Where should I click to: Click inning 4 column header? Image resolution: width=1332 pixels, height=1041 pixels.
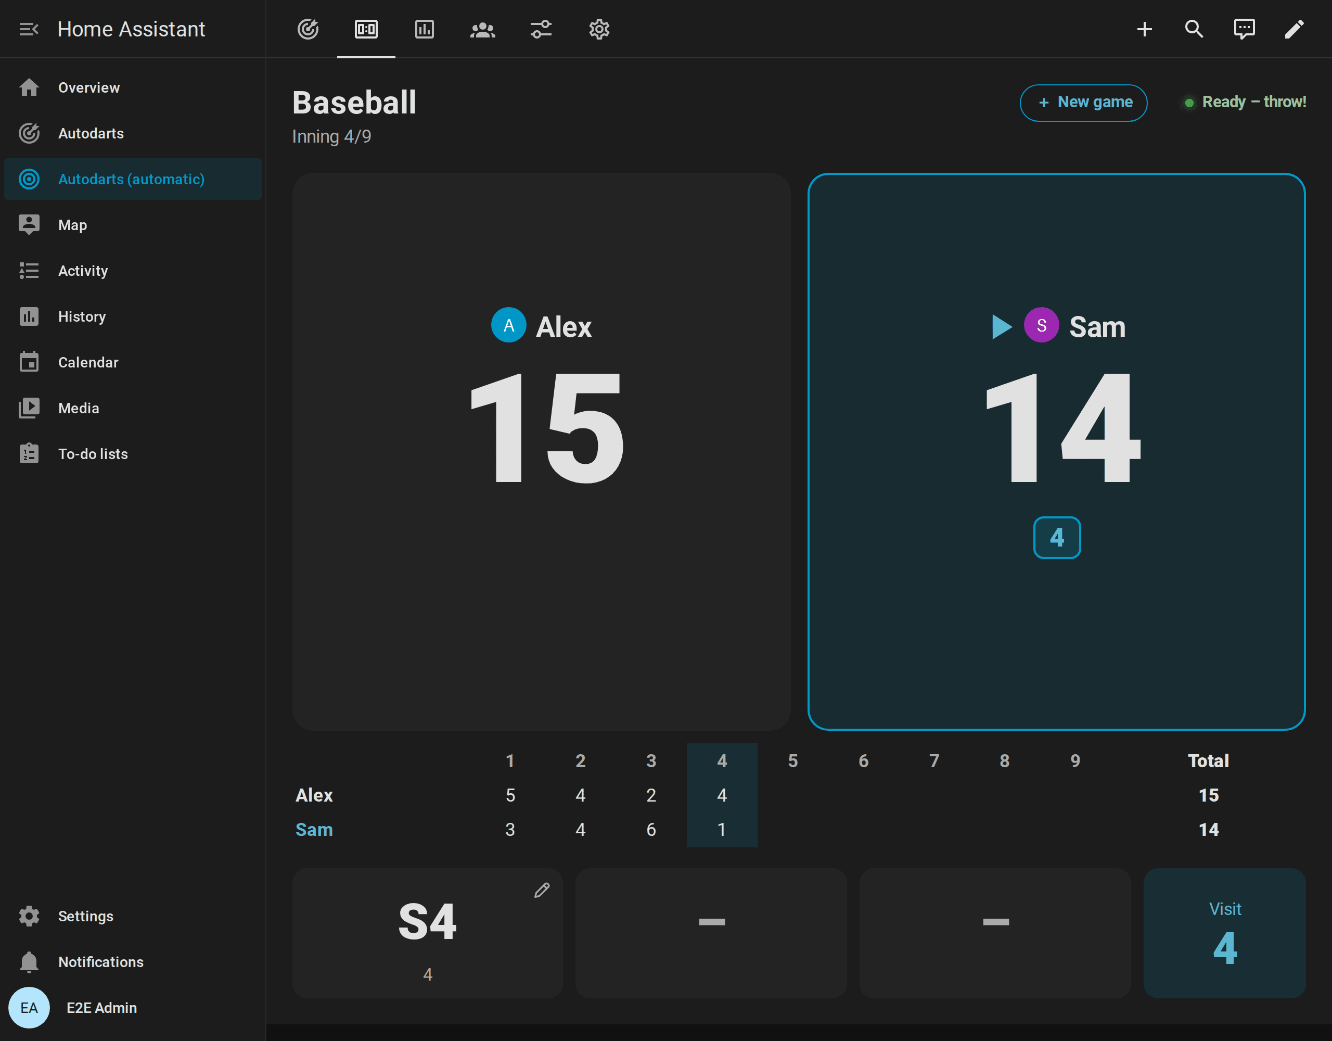(x=722, y=760)
